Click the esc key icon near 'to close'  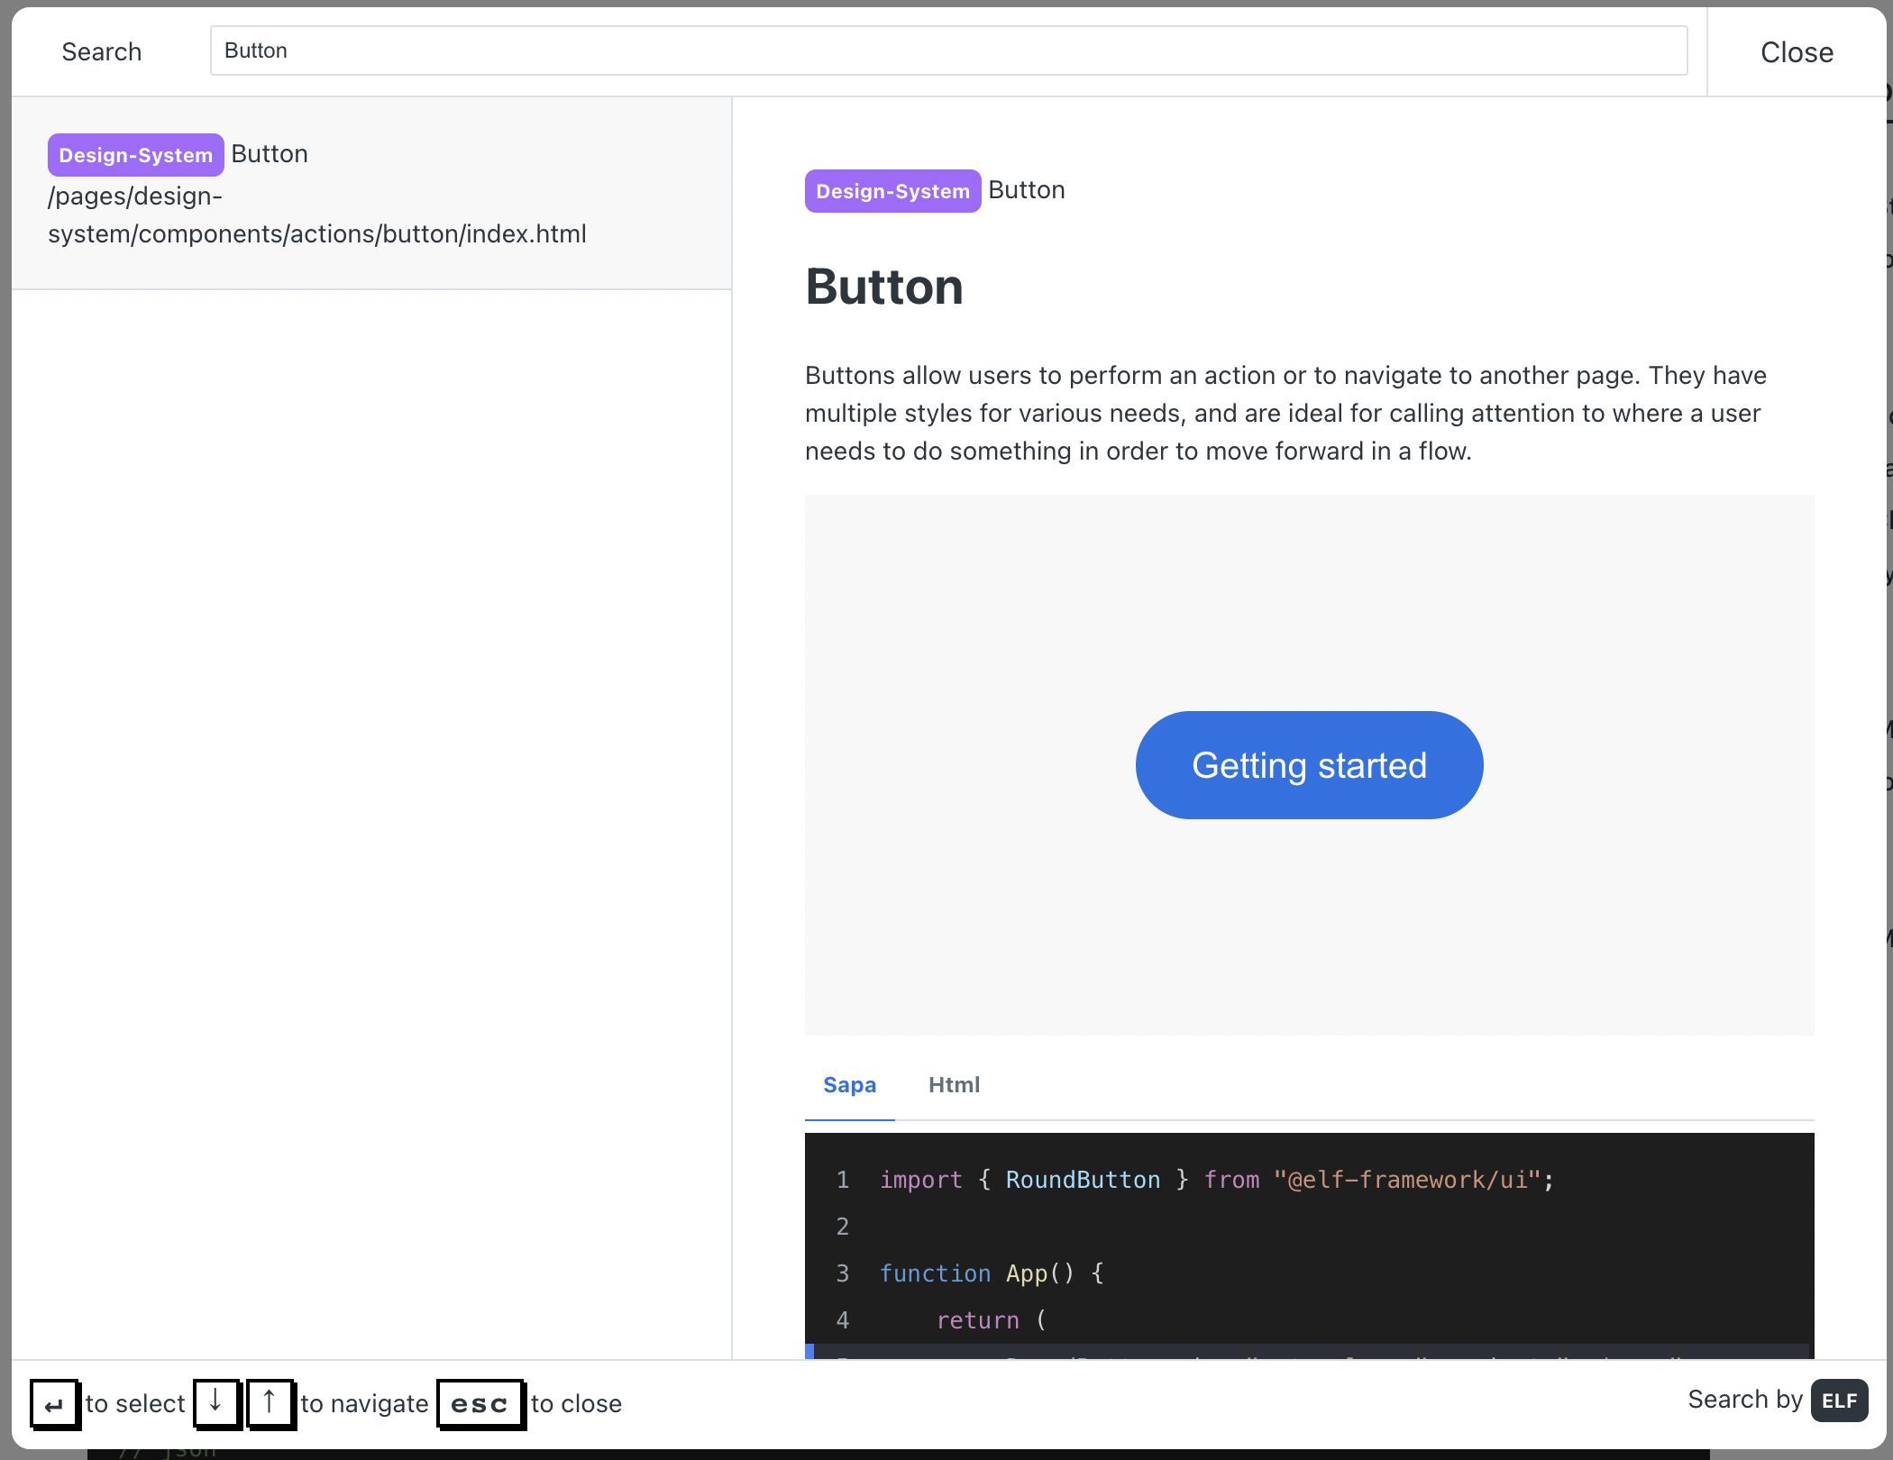(x=480, y=1403)
